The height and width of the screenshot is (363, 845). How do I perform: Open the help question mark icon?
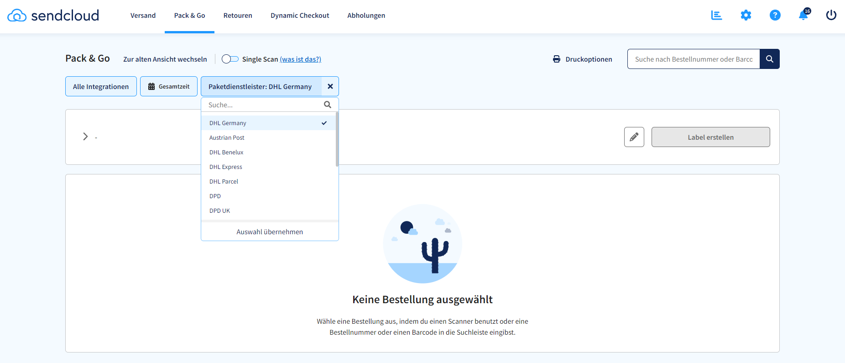coord(775,15)
